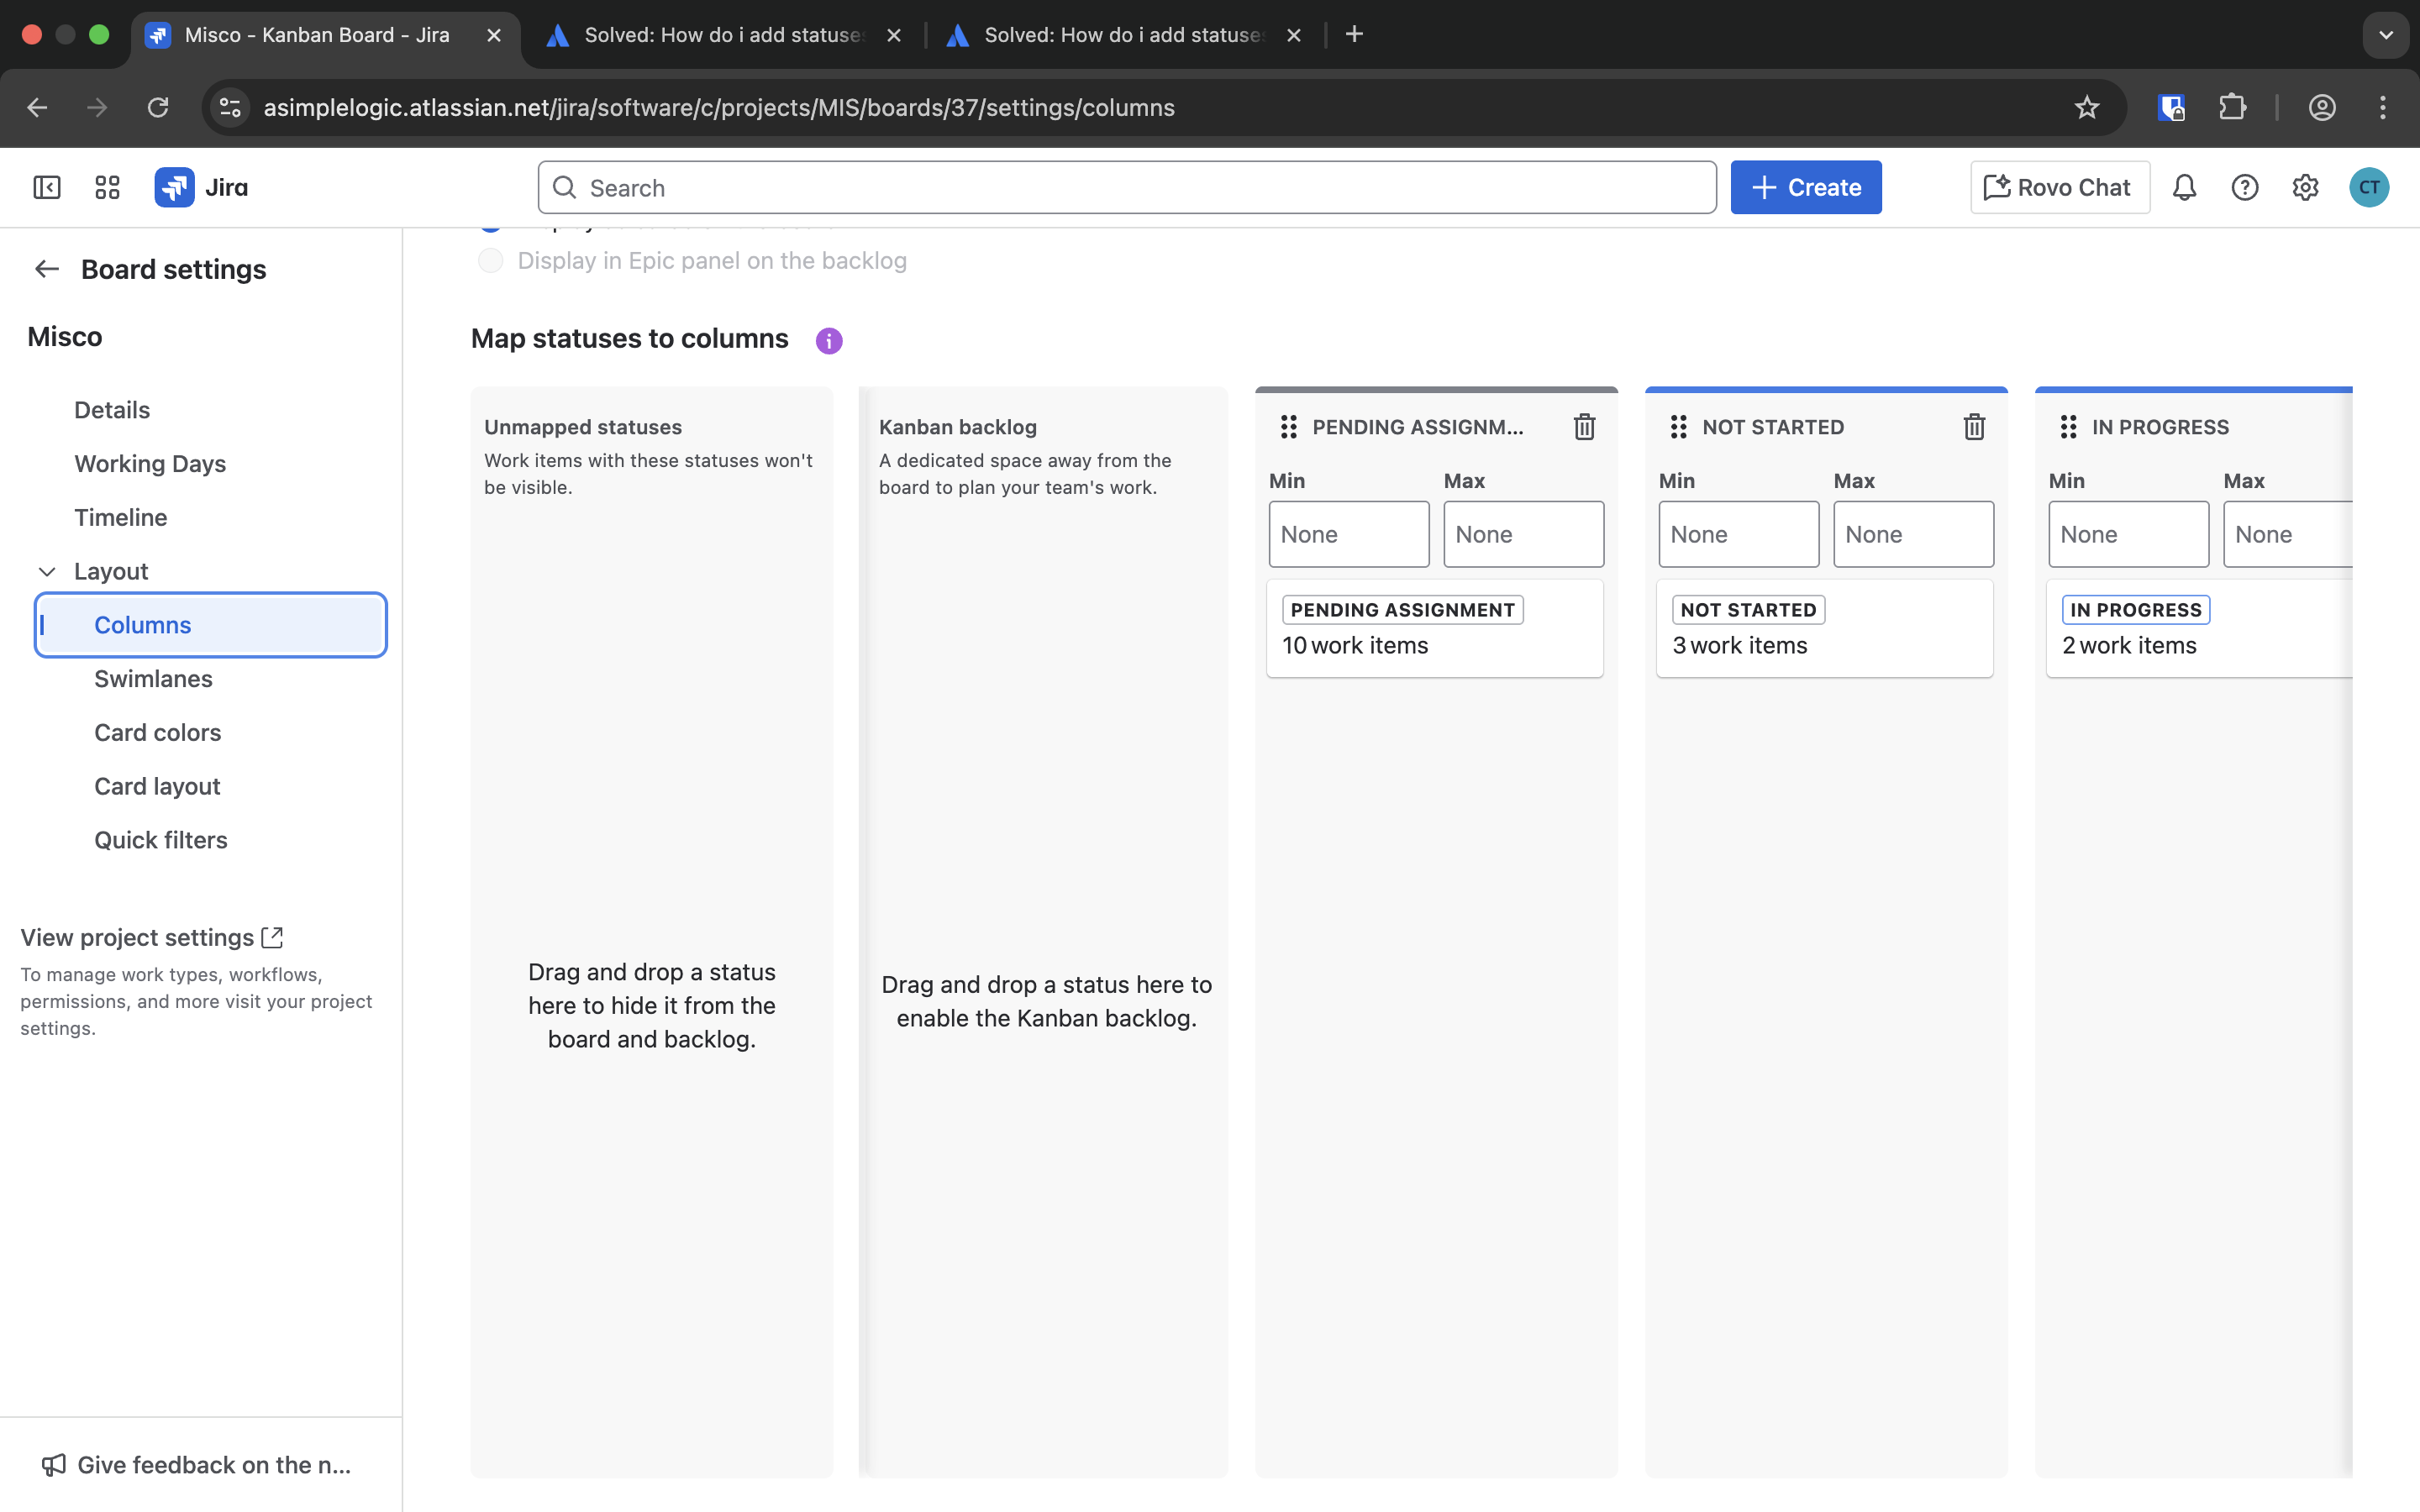Click the Jira search box
The height and width of the screenshot is (1512, 2420).
[1127, 187]
